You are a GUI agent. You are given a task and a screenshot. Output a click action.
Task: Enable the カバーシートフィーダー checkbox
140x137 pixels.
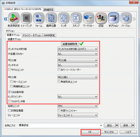click(x=59, y=70)
